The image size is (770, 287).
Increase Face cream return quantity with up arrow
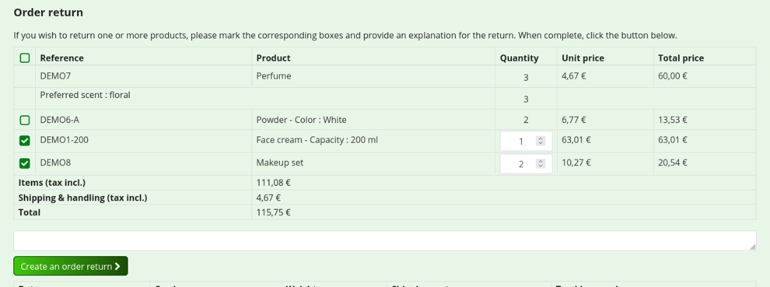(x=540, y=138)
